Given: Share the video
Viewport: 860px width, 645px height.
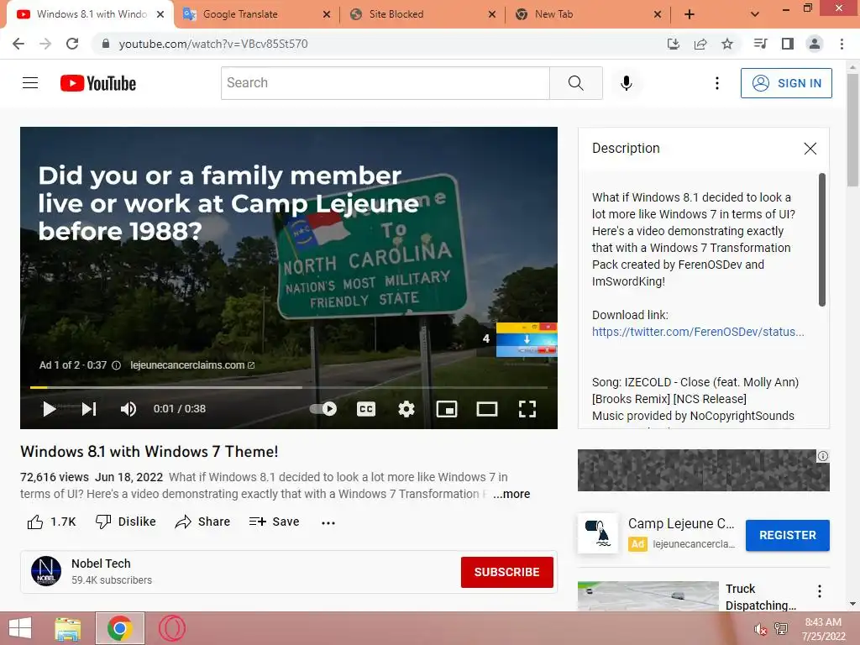Looking at the screenshot, I should (202, 522).
